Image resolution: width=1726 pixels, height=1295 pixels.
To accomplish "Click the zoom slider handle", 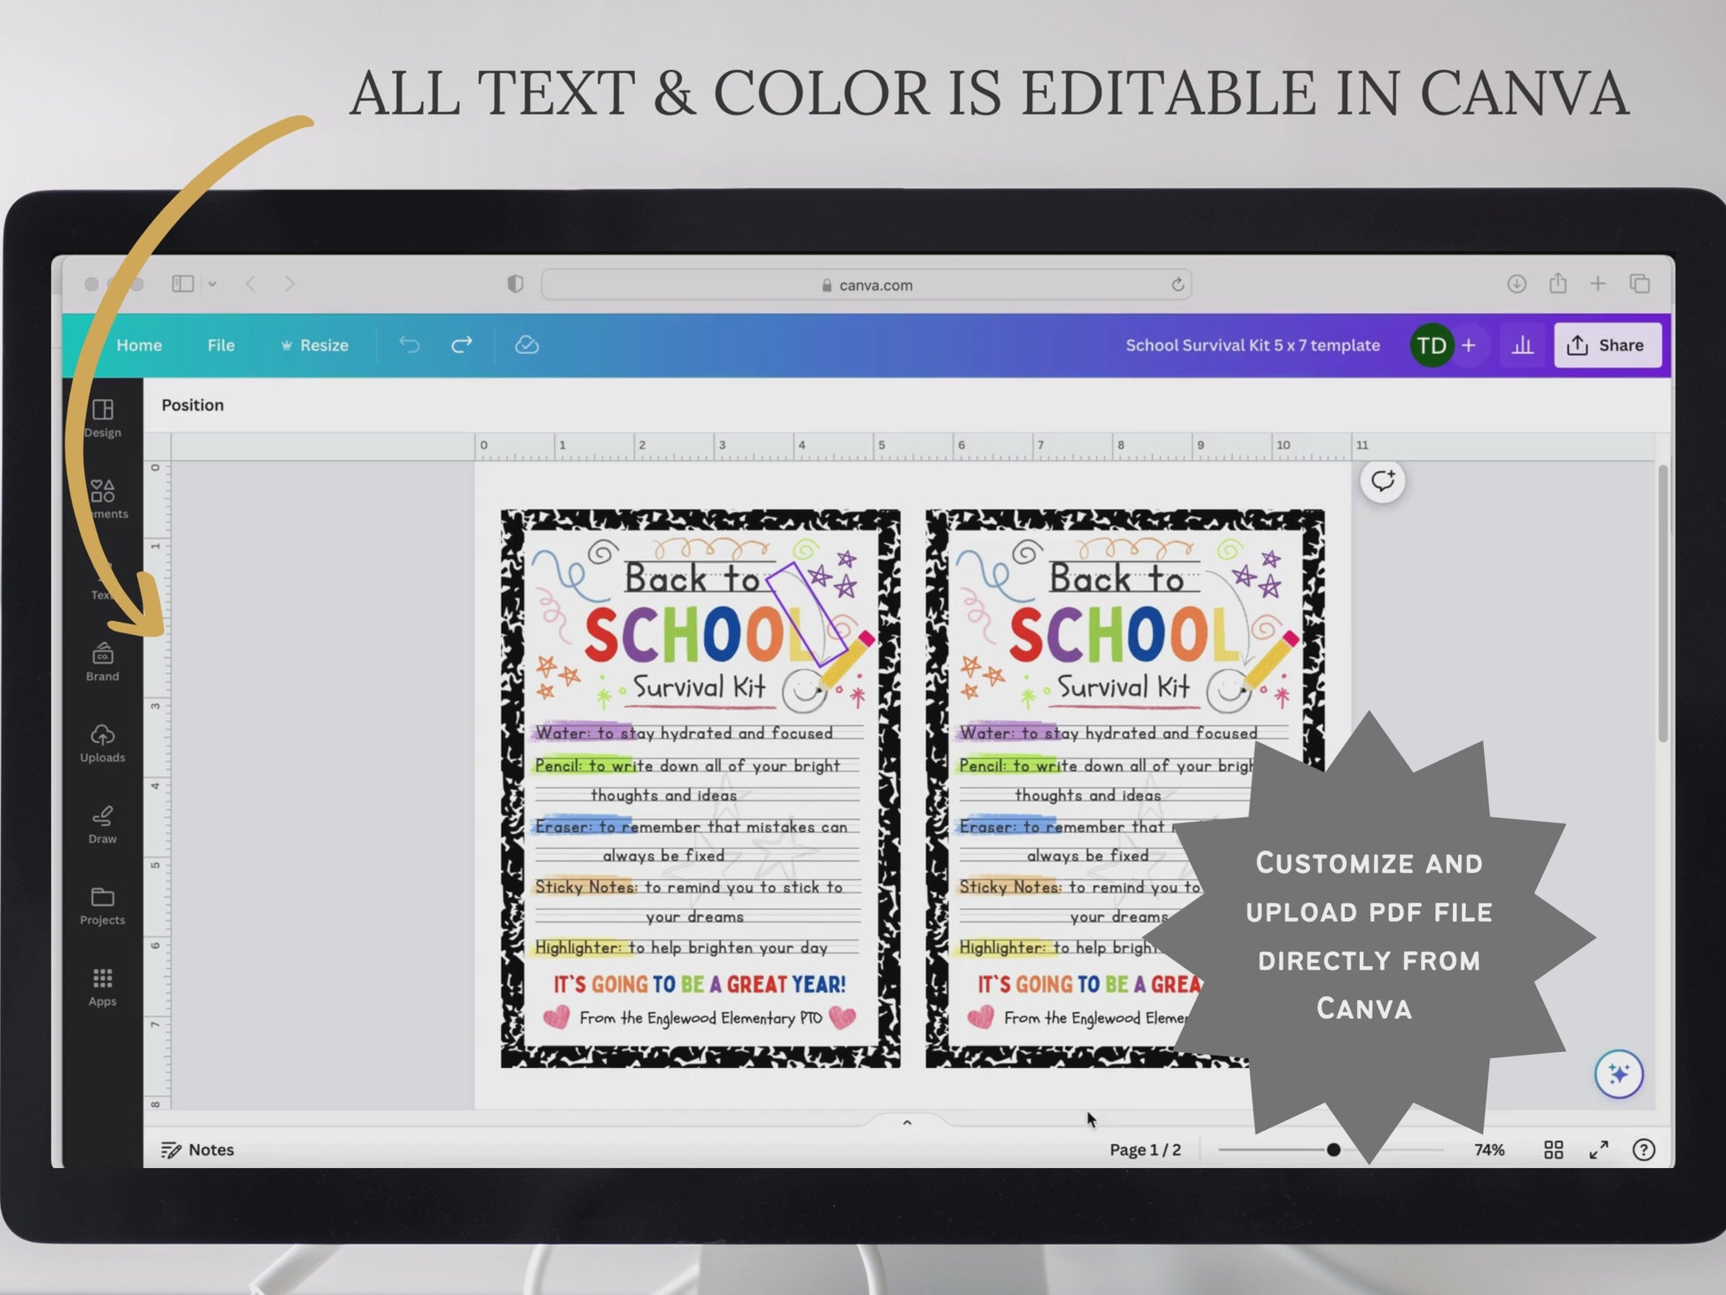I will (1333, 1150).
